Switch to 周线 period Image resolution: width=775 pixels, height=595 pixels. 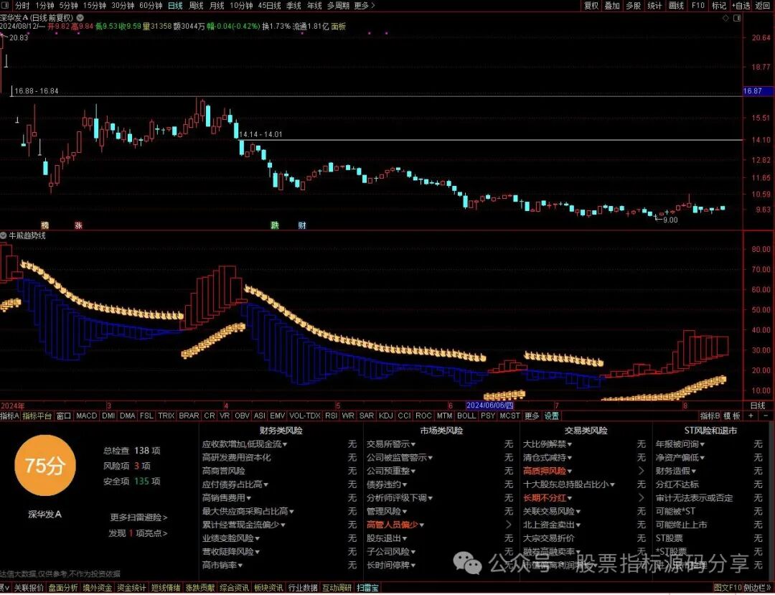196,6
